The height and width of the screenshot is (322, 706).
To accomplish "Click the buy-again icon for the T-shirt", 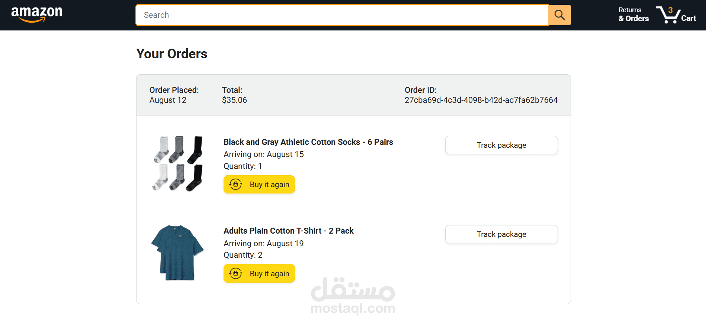I will [x=236, y=273].
